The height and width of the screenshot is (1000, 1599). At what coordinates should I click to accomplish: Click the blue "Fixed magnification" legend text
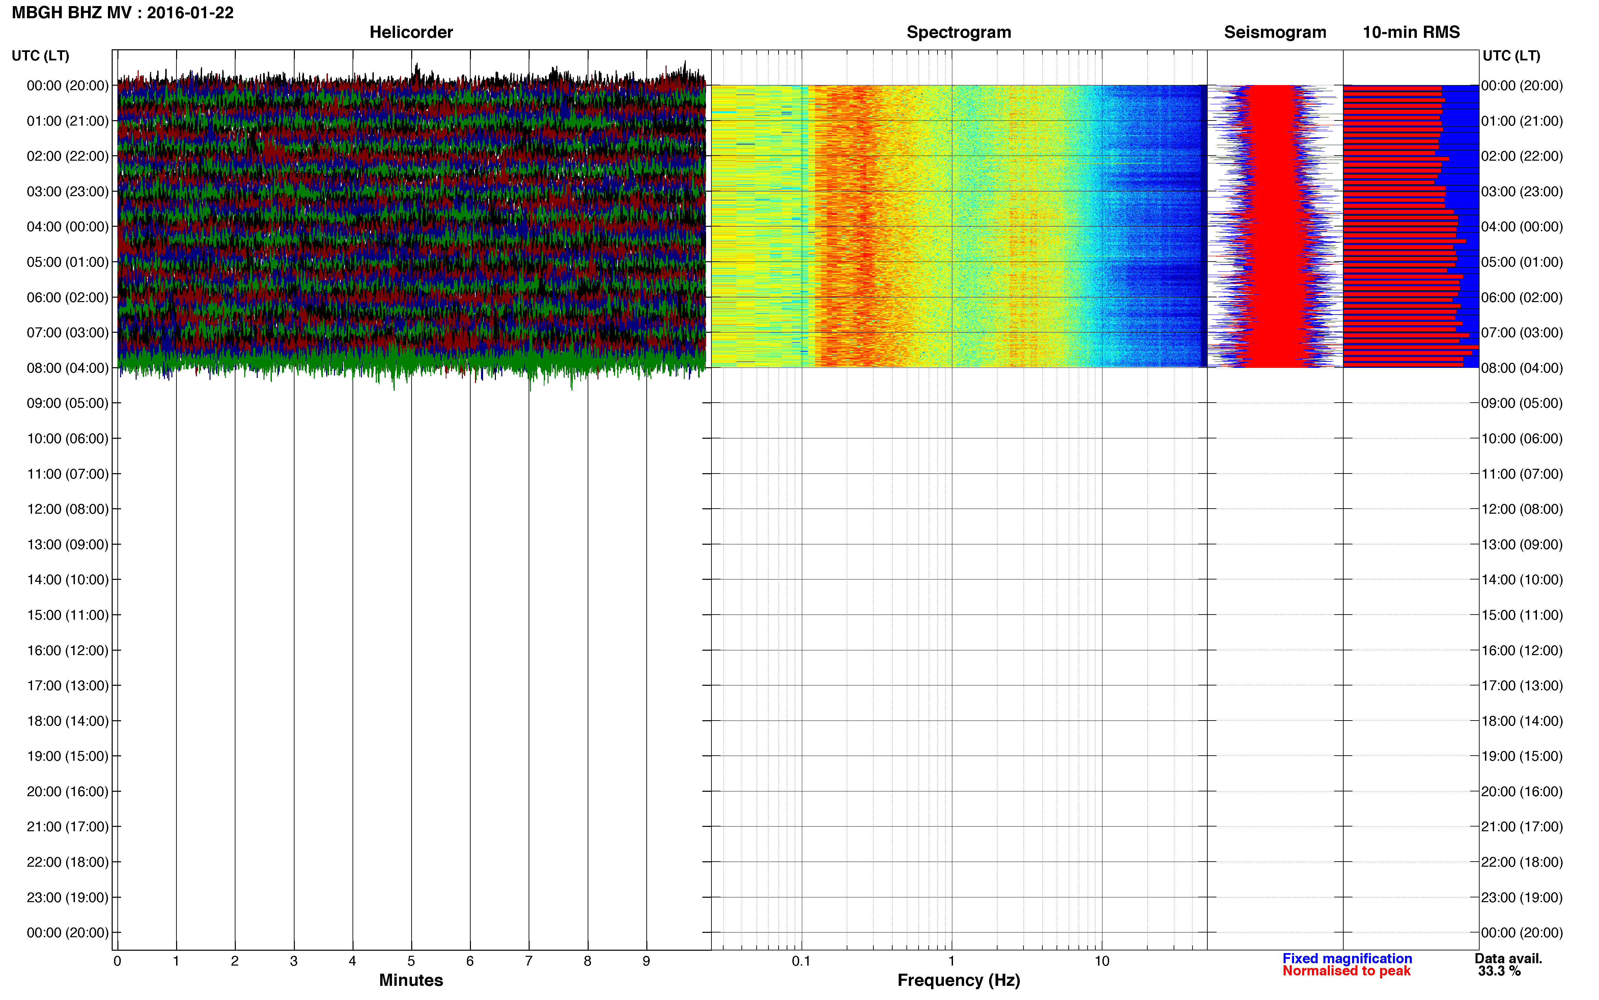point(1347,958)
